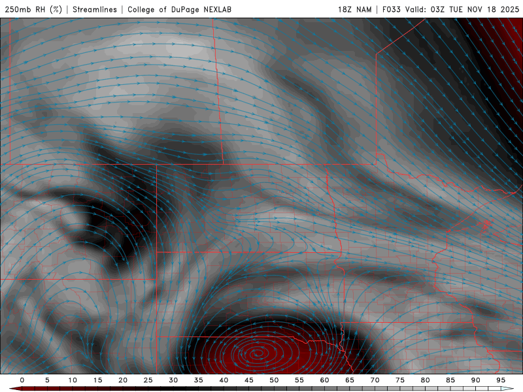Click the "5" label on the color scale
The width and height of the screenshot is (523, 392).
47,380
